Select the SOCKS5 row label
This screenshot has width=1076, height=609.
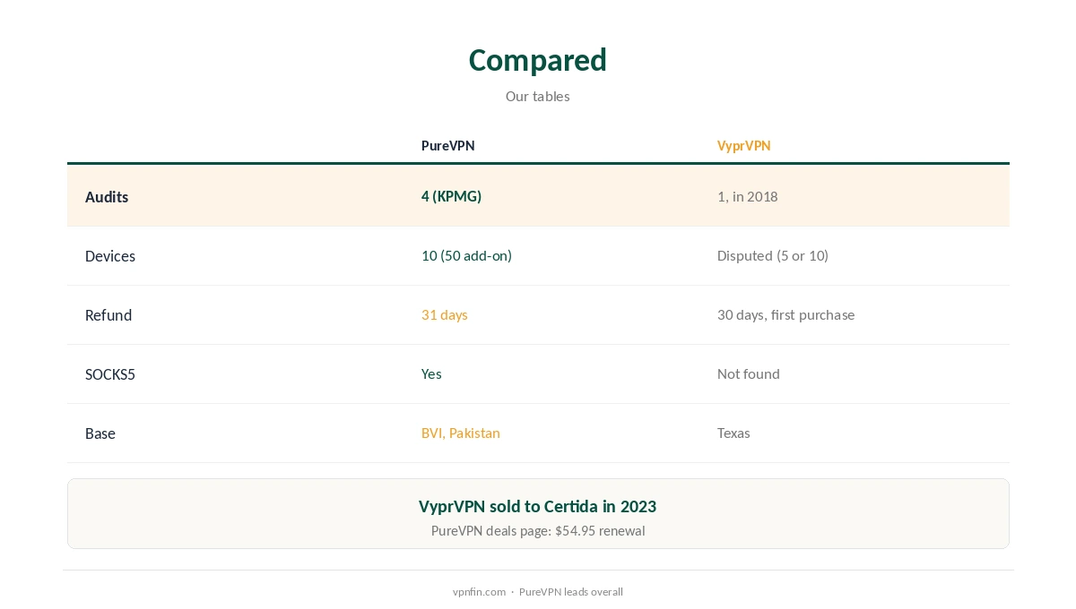(x=110, y=374)
